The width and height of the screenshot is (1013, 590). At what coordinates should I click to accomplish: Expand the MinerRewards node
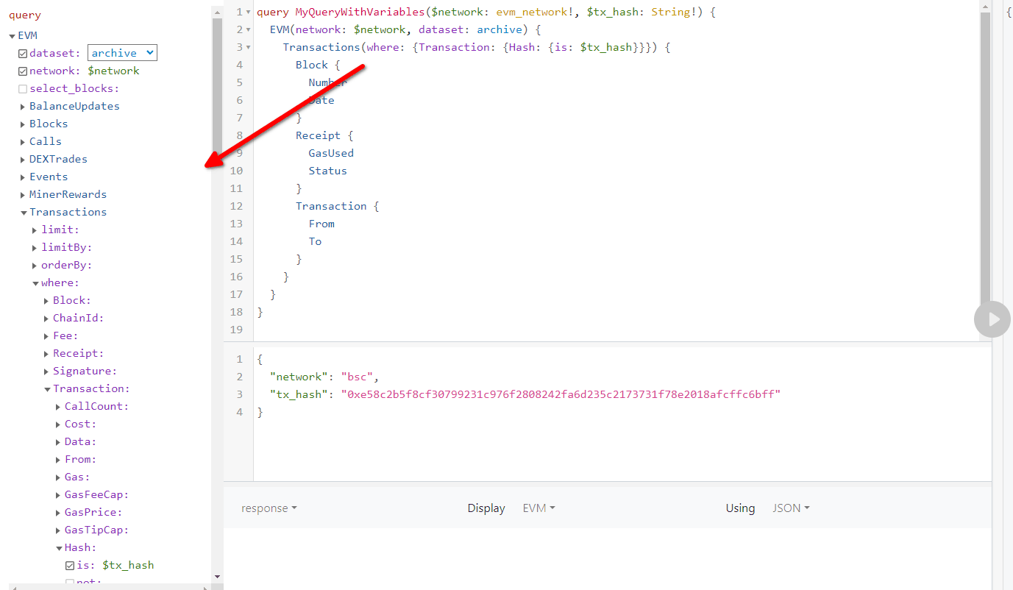coord(23,195)
